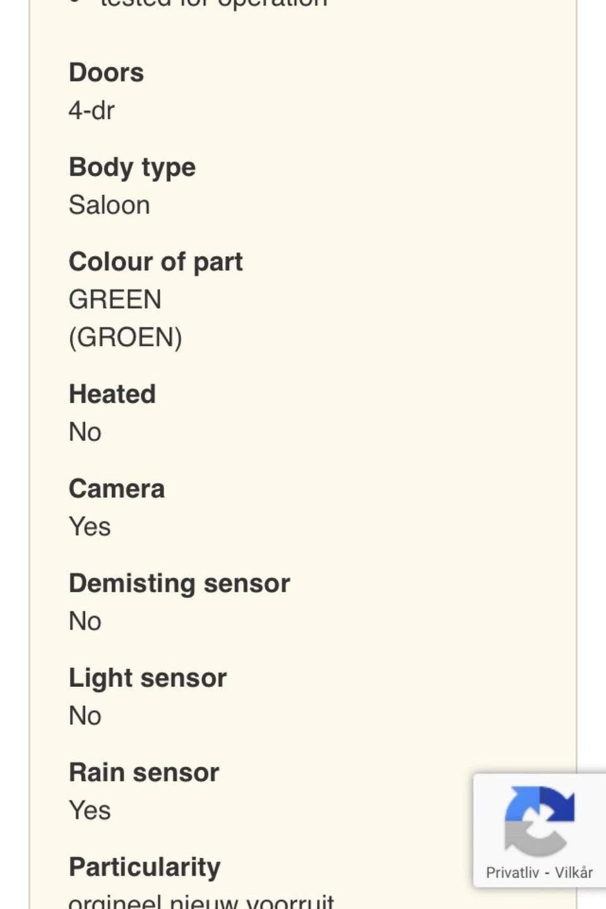
Task: Click the Camera heading
Action: [x=116, y=489]
